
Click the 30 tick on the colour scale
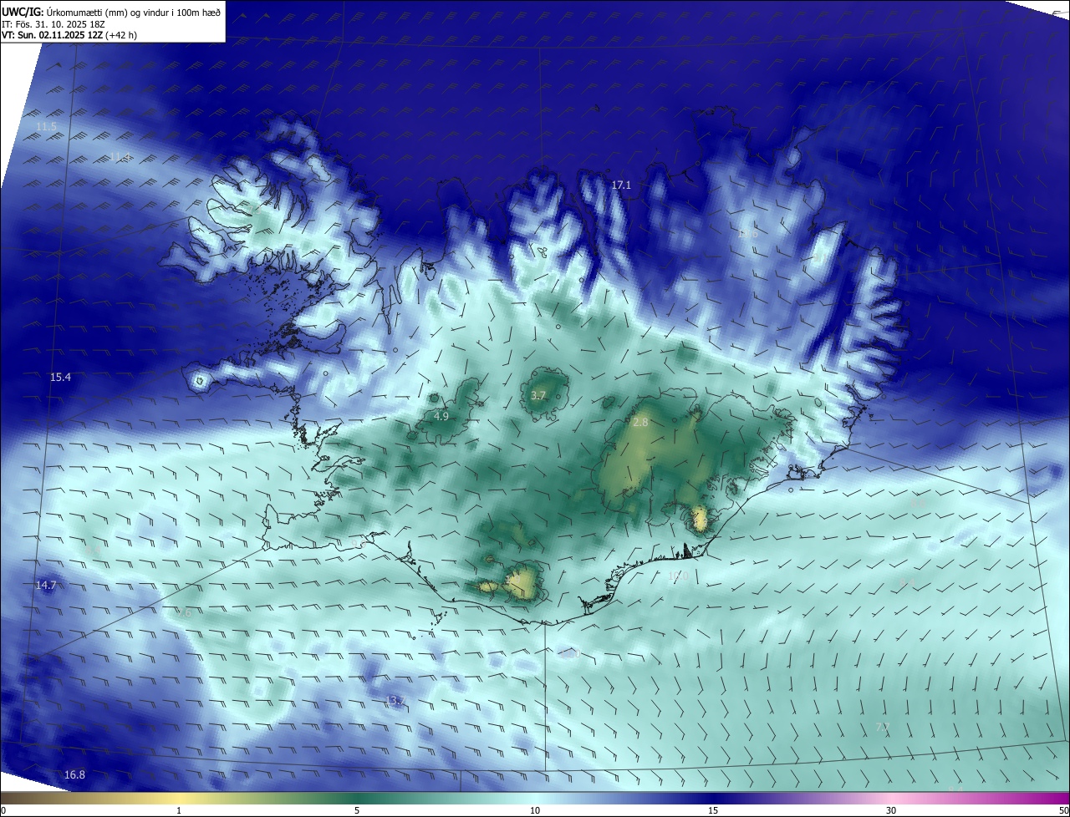pos(891,810)
